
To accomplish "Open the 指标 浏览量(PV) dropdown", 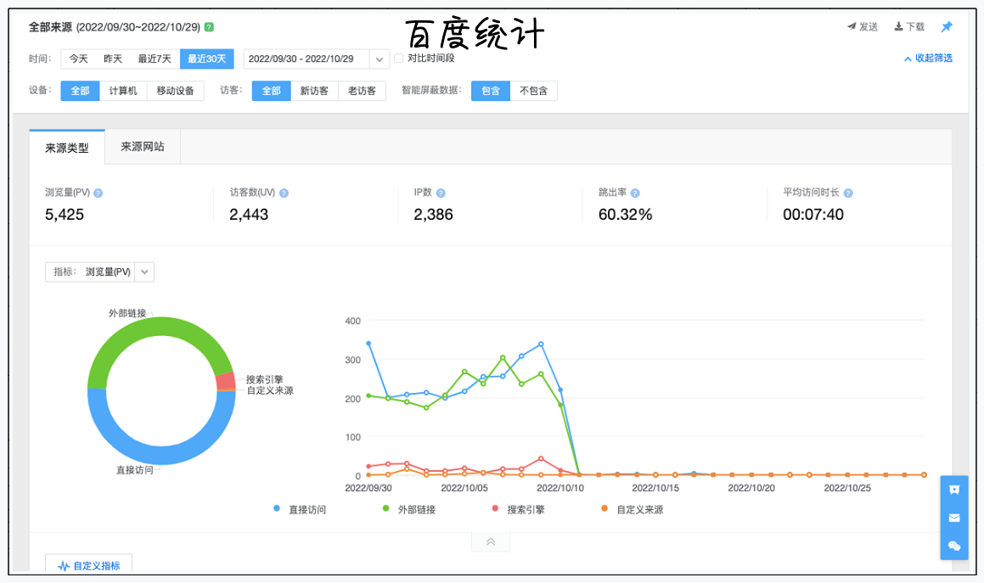I will pyautogui.click(x=143, y=272).
